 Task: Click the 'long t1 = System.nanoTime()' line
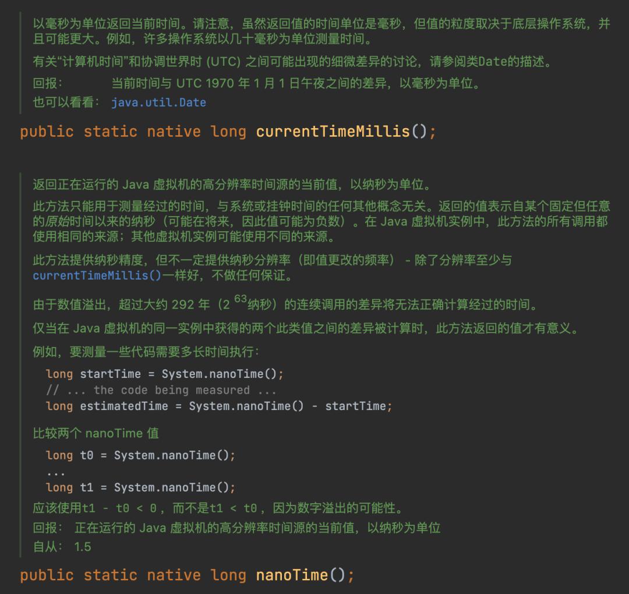140,487
